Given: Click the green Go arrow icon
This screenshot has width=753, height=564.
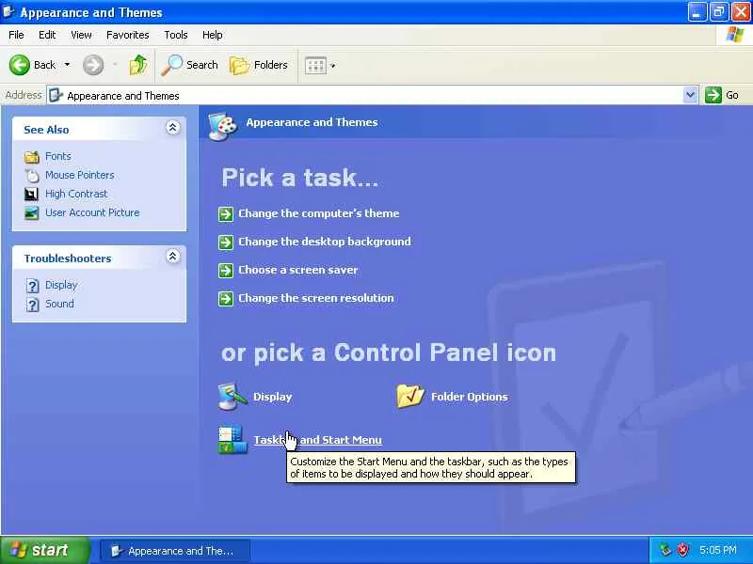Looking at the screenshot, I should point(713,95).
